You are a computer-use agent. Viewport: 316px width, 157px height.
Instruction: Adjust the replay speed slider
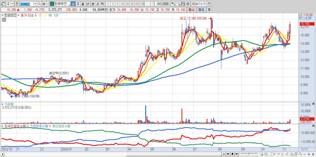pos(249,154)
